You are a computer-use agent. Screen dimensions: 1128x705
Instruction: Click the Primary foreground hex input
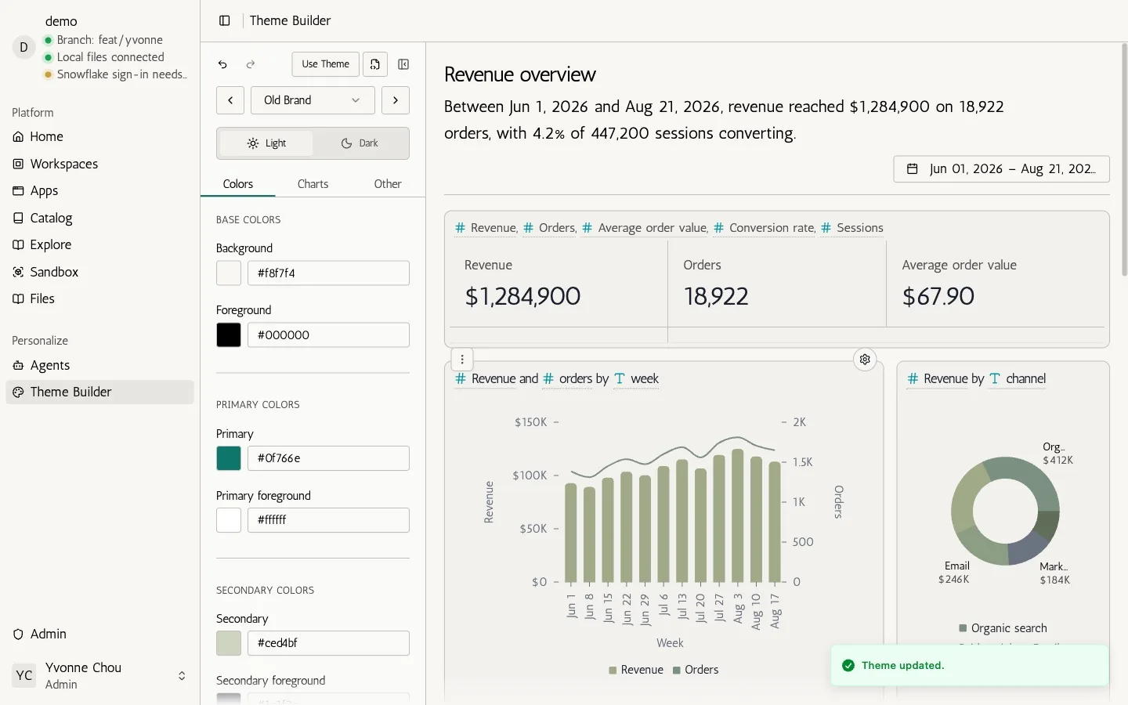click(x=328, y=520)
